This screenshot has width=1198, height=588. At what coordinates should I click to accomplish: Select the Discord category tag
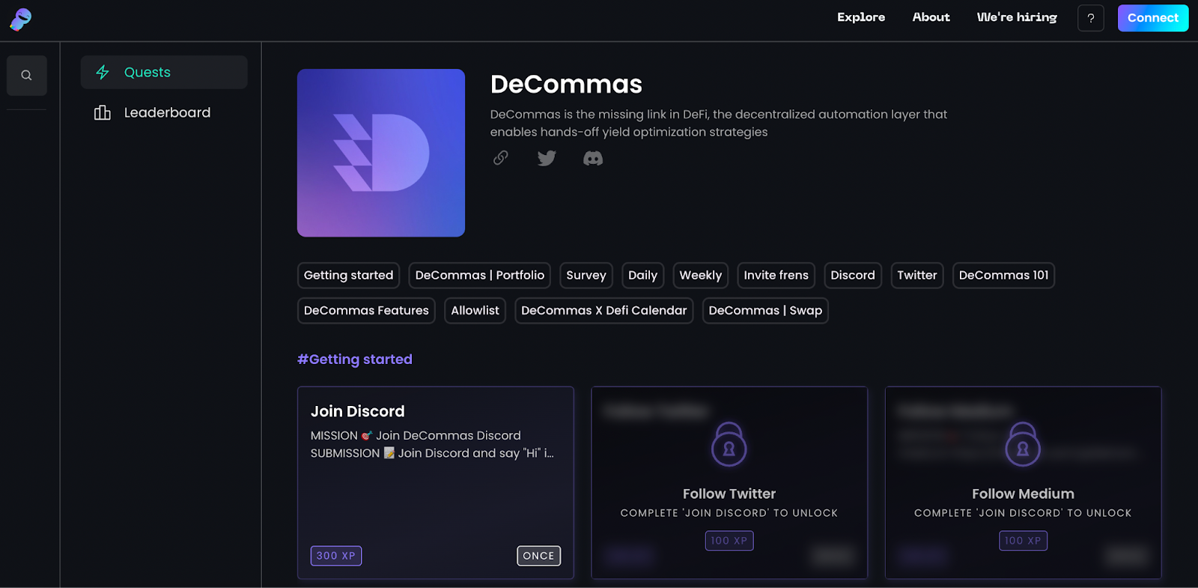pyautogui.click(x=853, y=276)
